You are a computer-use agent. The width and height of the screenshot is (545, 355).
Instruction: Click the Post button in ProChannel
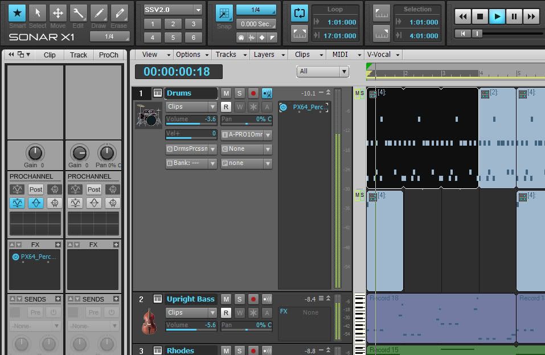36,189
